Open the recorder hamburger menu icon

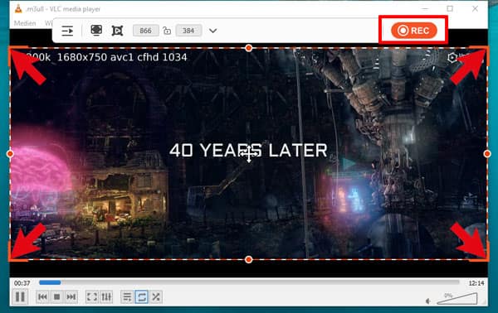67,31
